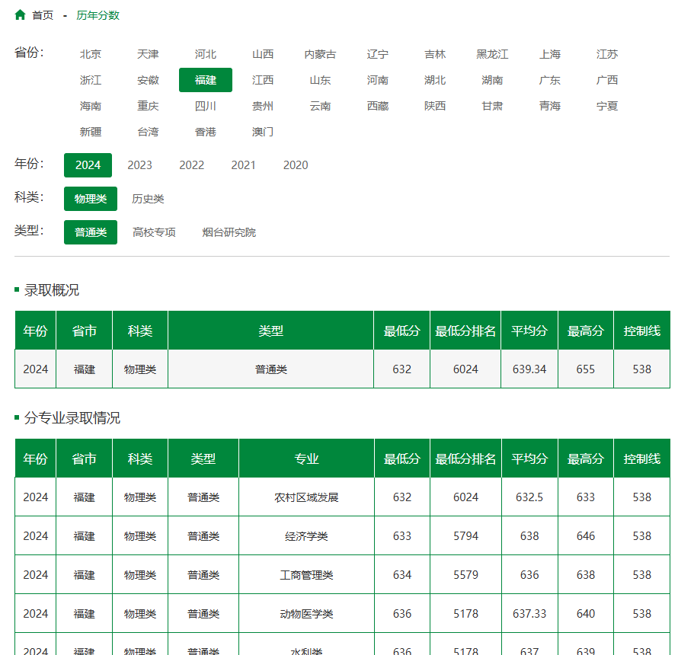678x655 pixels.
Task: Pick 广东 as the province
Action: (549, 80)
